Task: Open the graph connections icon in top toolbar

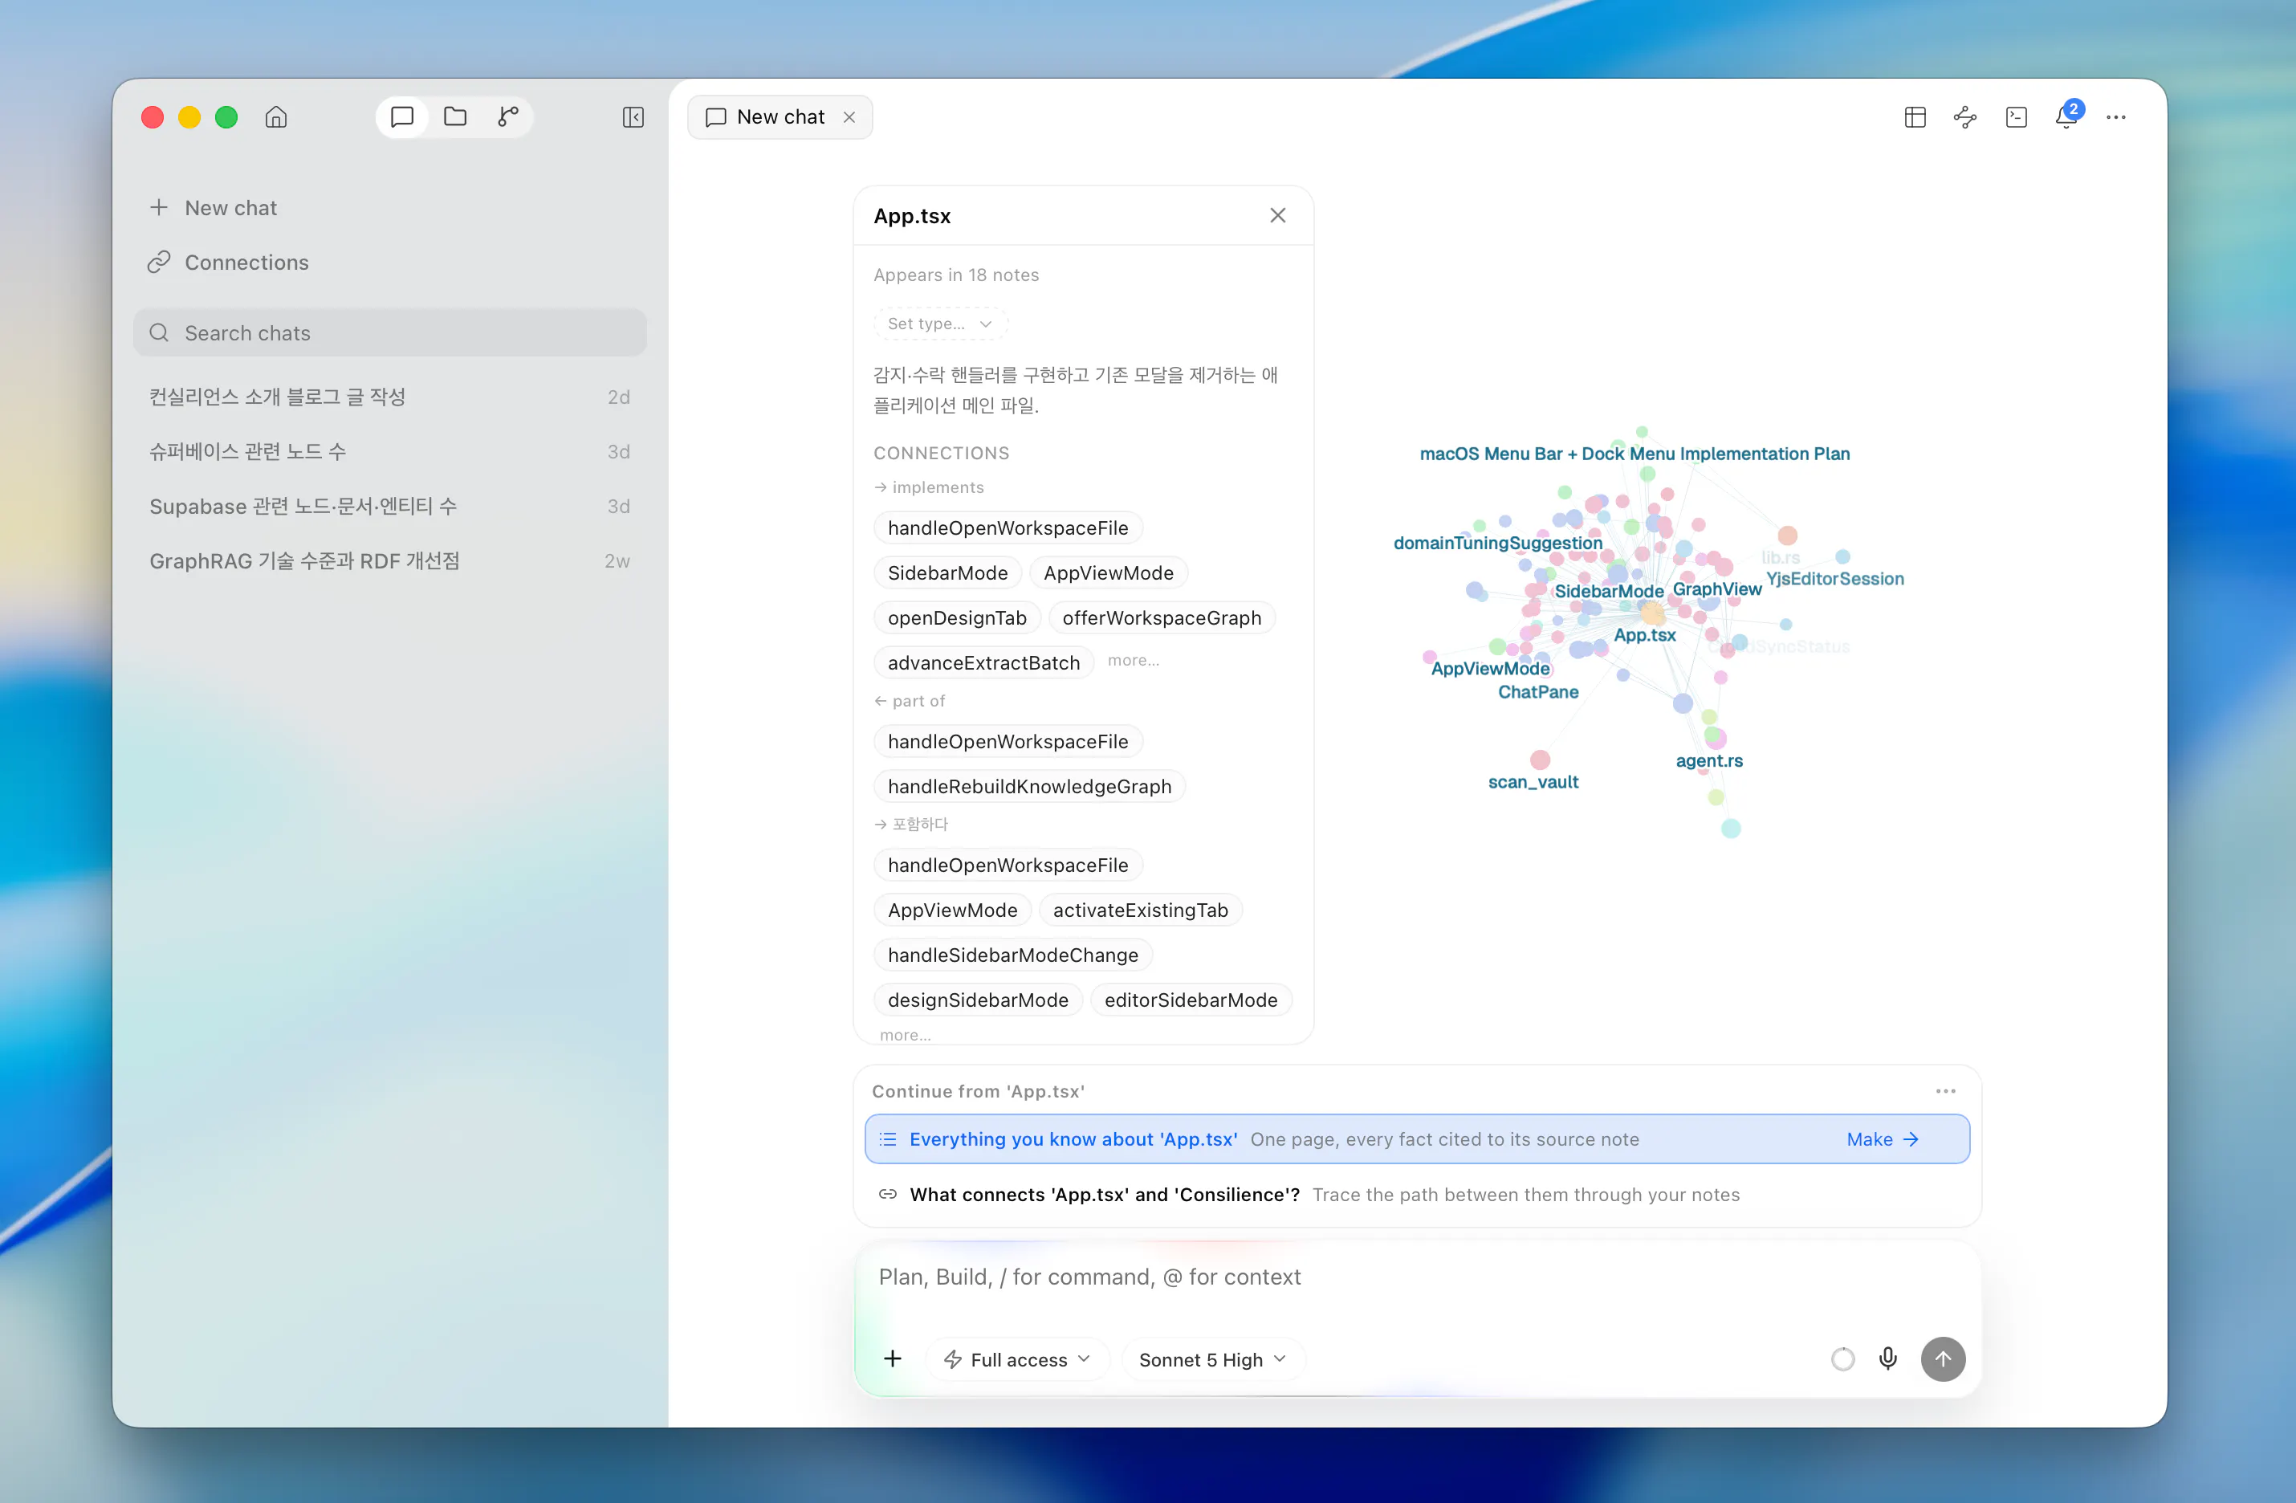Action: coord(1965,116)
